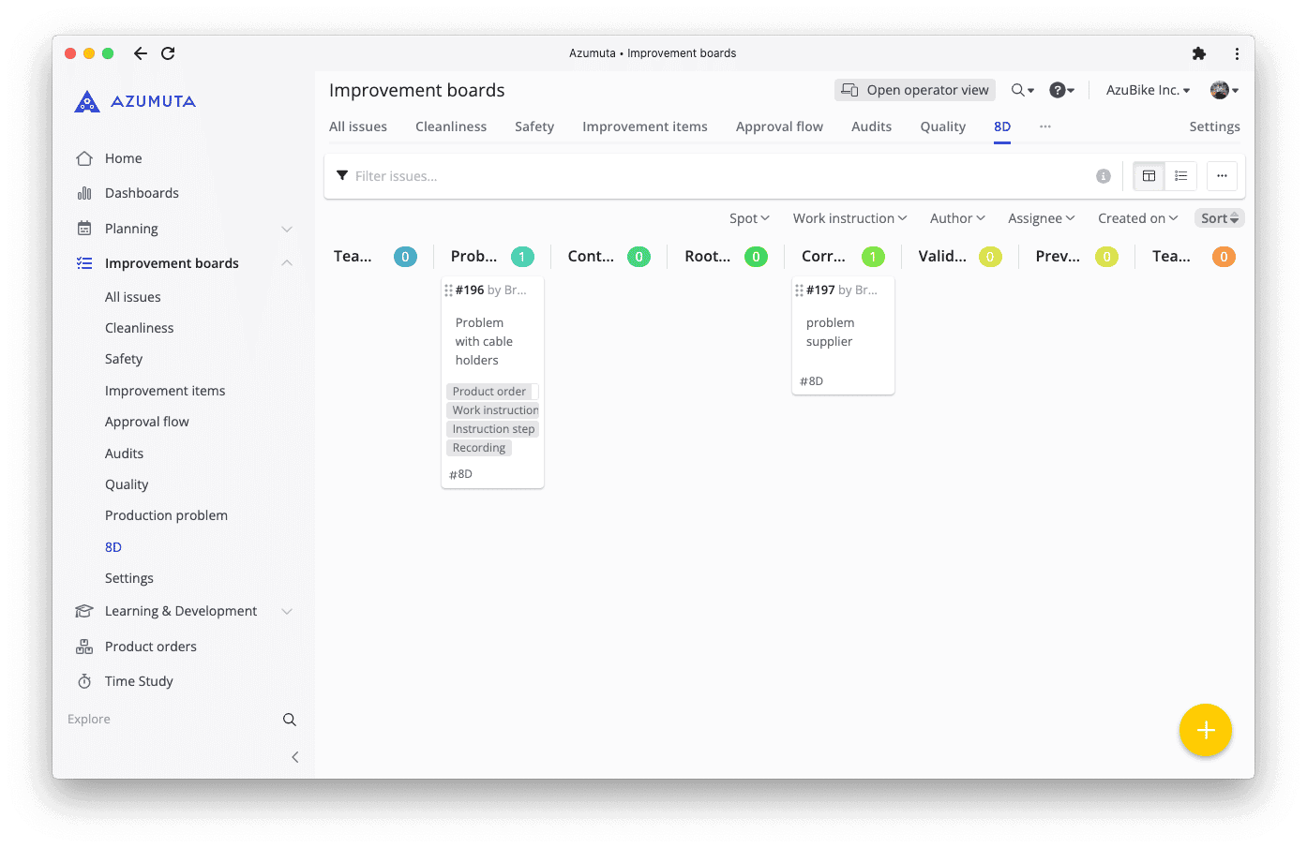Image resolution: width=1307 pixels, height=848 pixels.
Task: Click the browser extensions puzzle icon
Action: click(1198, 53)
